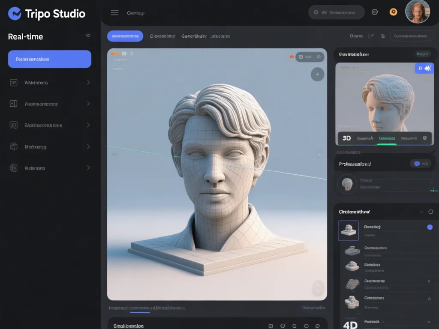Click the orange notification icon near the avatar
The height and width of the screenshot is (329, 439).
(x=393, y=12)
